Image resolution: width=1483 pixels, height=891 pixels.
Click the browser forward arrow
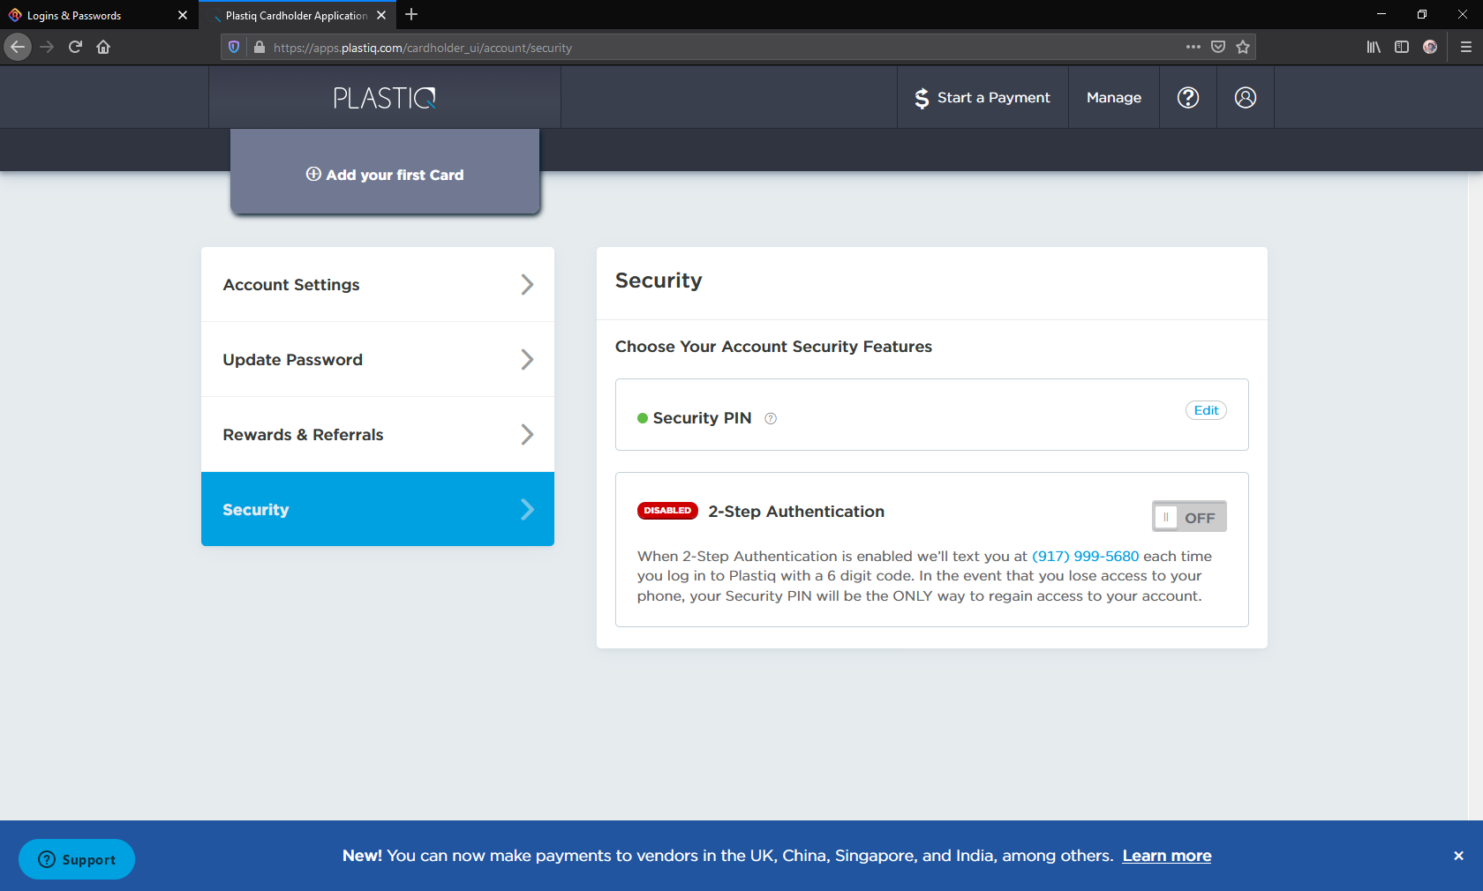click(x=47, y=47)
